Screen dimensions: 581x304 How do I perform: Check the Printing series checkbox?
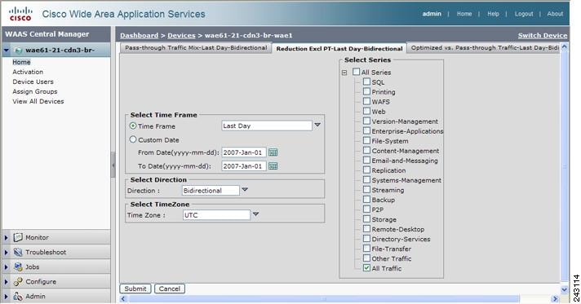pos(366,91)
